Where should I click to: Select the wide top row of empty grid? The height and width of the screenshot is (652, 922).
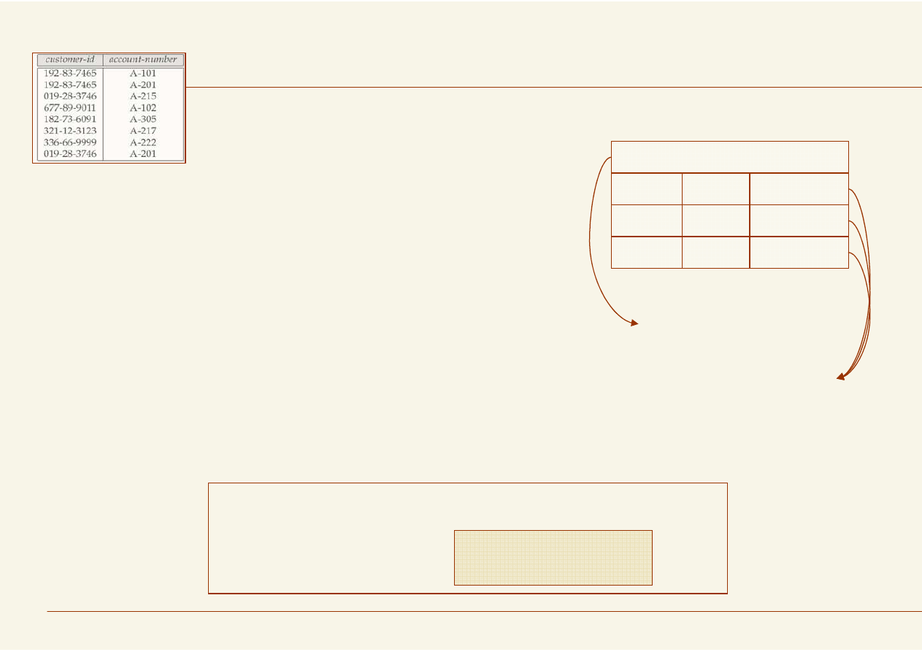coord(729,157)
